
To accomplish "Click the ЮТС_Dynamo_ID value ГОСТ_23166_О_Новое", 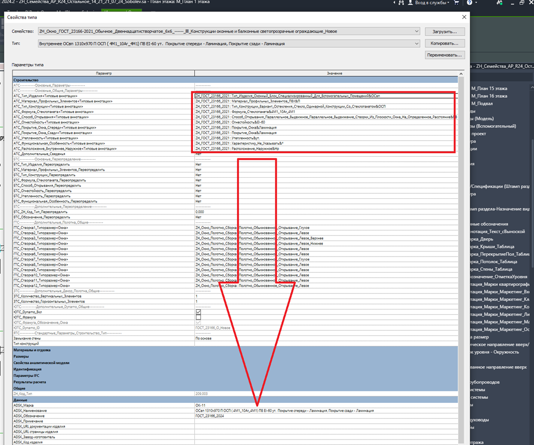I will click(326, 328).
